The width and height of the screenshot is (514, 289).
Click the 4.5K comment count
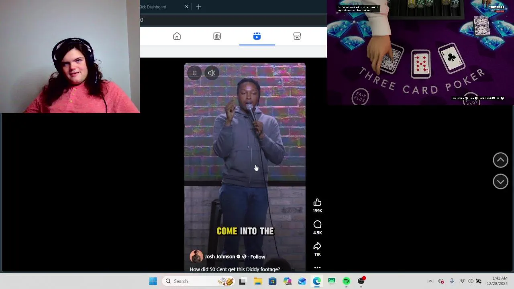318,233
